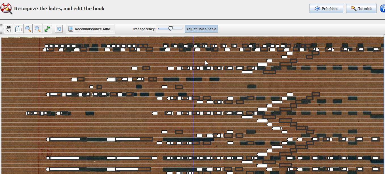Zoom out with the magnifier minus icon
Viewport: 385px width, 174px height.
click(x=38, y=29)
